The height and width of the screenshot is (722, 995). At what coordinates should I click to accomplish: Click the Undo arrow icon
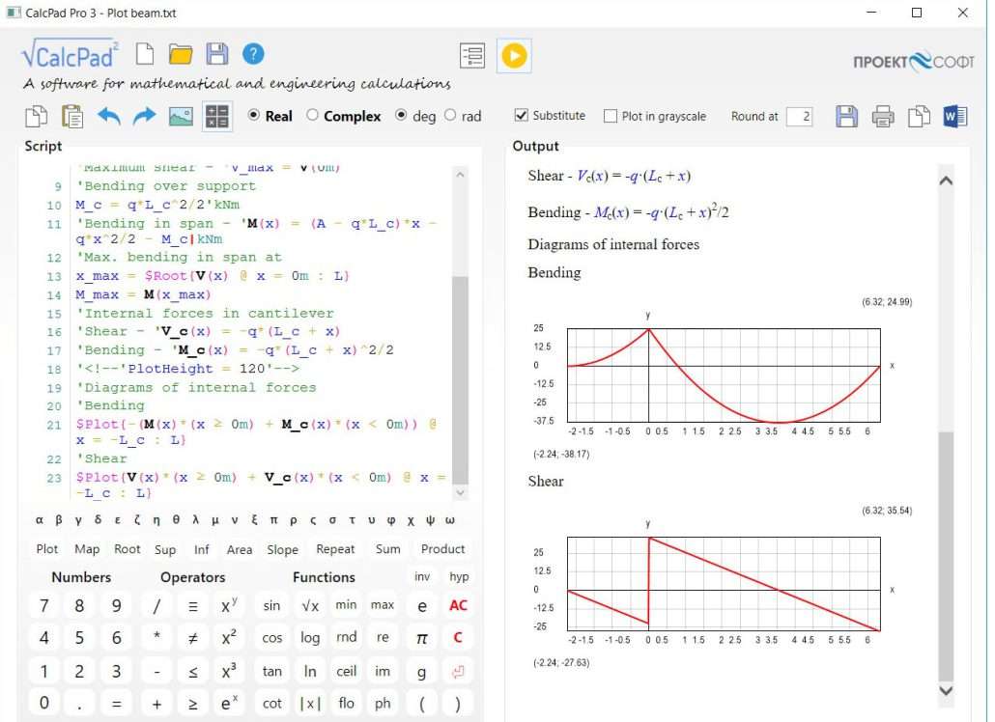click(x=109, y=117)
